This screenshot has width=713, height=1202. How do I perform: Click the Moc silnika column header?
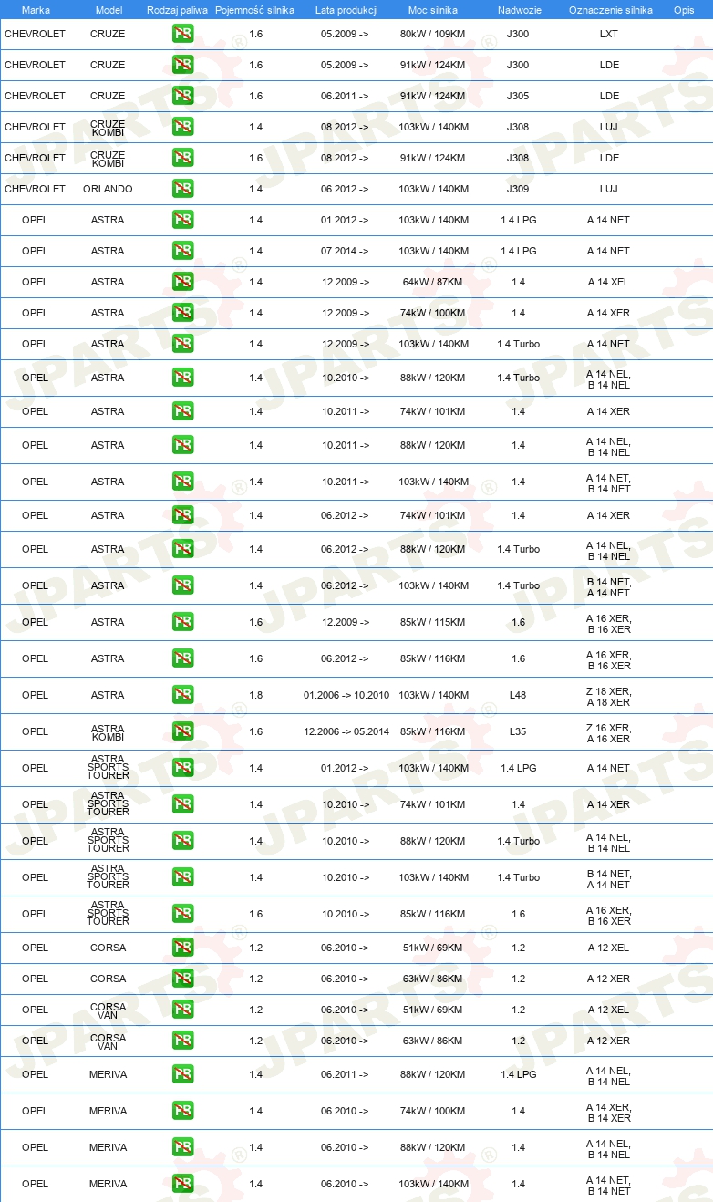point(433,9)
